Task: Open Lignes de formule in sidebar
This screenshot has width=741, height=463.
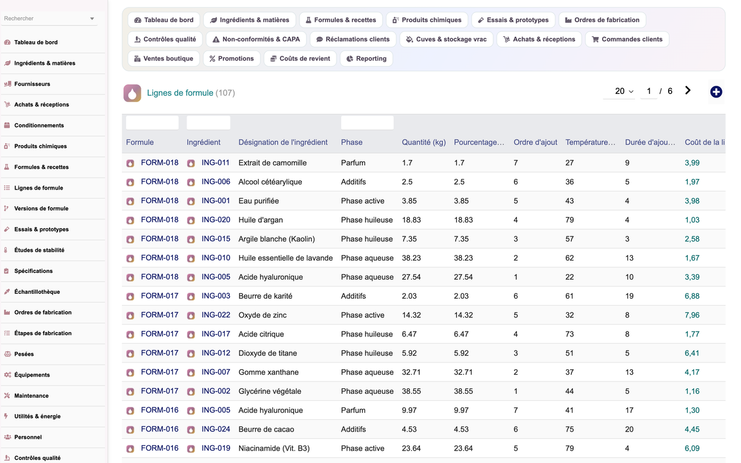Action: point(38,188)
